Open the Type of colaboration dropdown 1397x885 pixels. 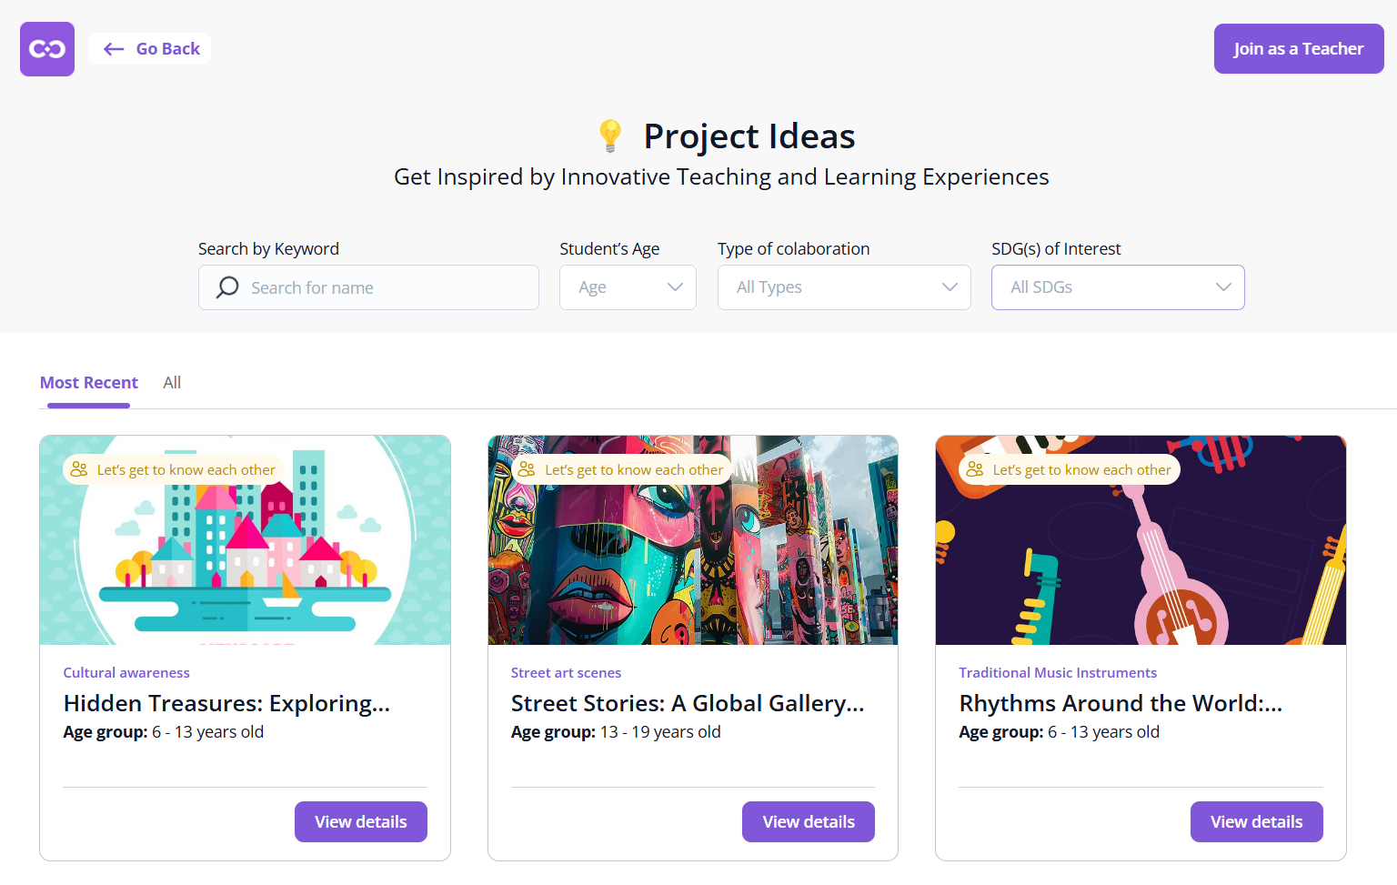pyautogui.click(x=843, y=287)
